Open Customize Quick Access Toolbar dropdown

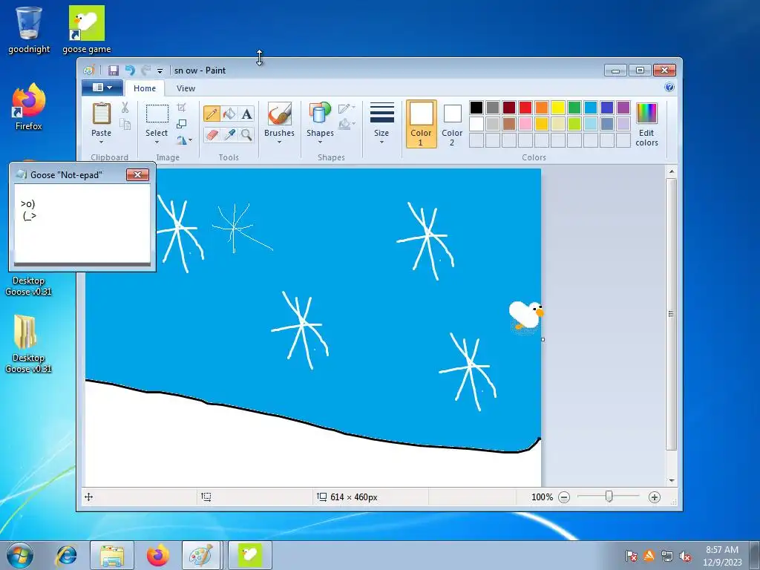click(x=160, y=71)
